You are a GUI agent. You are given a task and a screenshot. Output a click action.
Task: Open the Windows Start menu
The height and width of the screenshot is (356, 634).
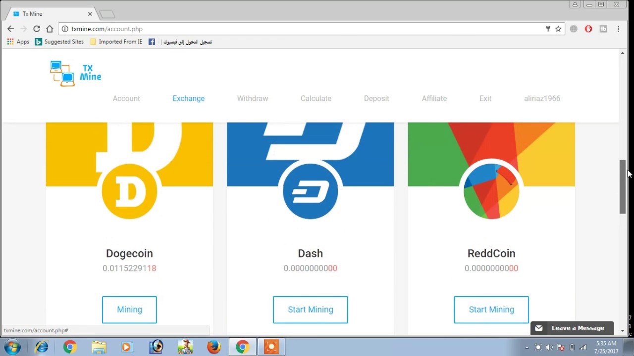click(12, 347)
